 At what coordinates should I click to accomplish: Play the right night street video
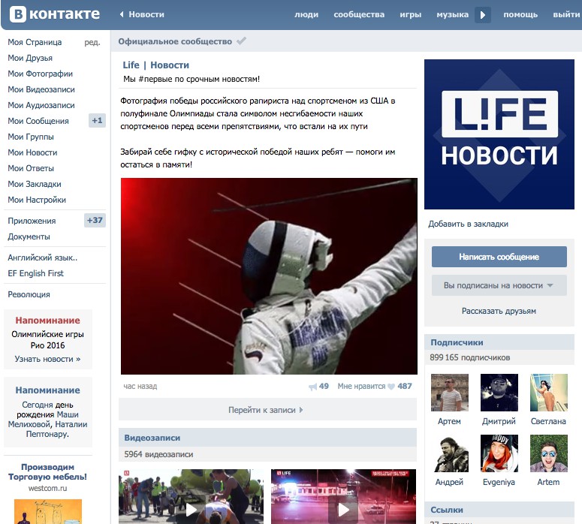343,497
